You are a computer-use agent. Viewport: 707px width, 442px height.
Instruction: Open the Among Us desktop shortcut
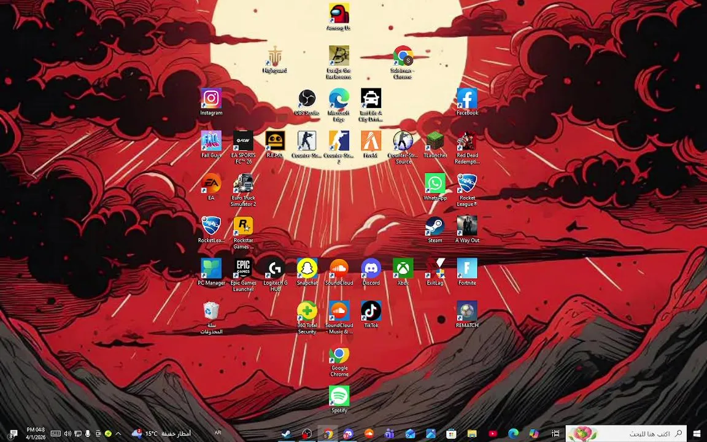coord(339,17)
